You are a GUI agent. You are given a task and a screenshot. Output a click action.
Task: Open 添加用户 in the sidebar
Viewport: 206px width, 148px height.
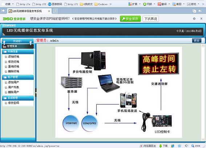(x=13, y=82)
